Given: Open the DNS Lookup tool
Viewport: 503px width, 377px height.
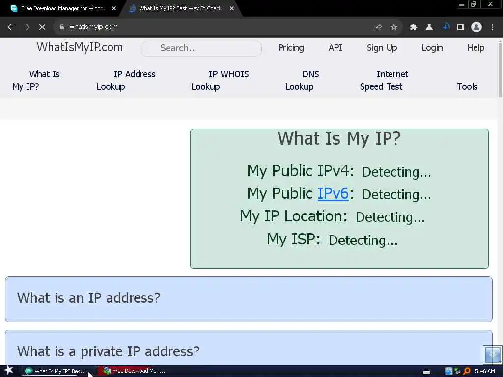Looking at the screenshot, I should (302, 81).
